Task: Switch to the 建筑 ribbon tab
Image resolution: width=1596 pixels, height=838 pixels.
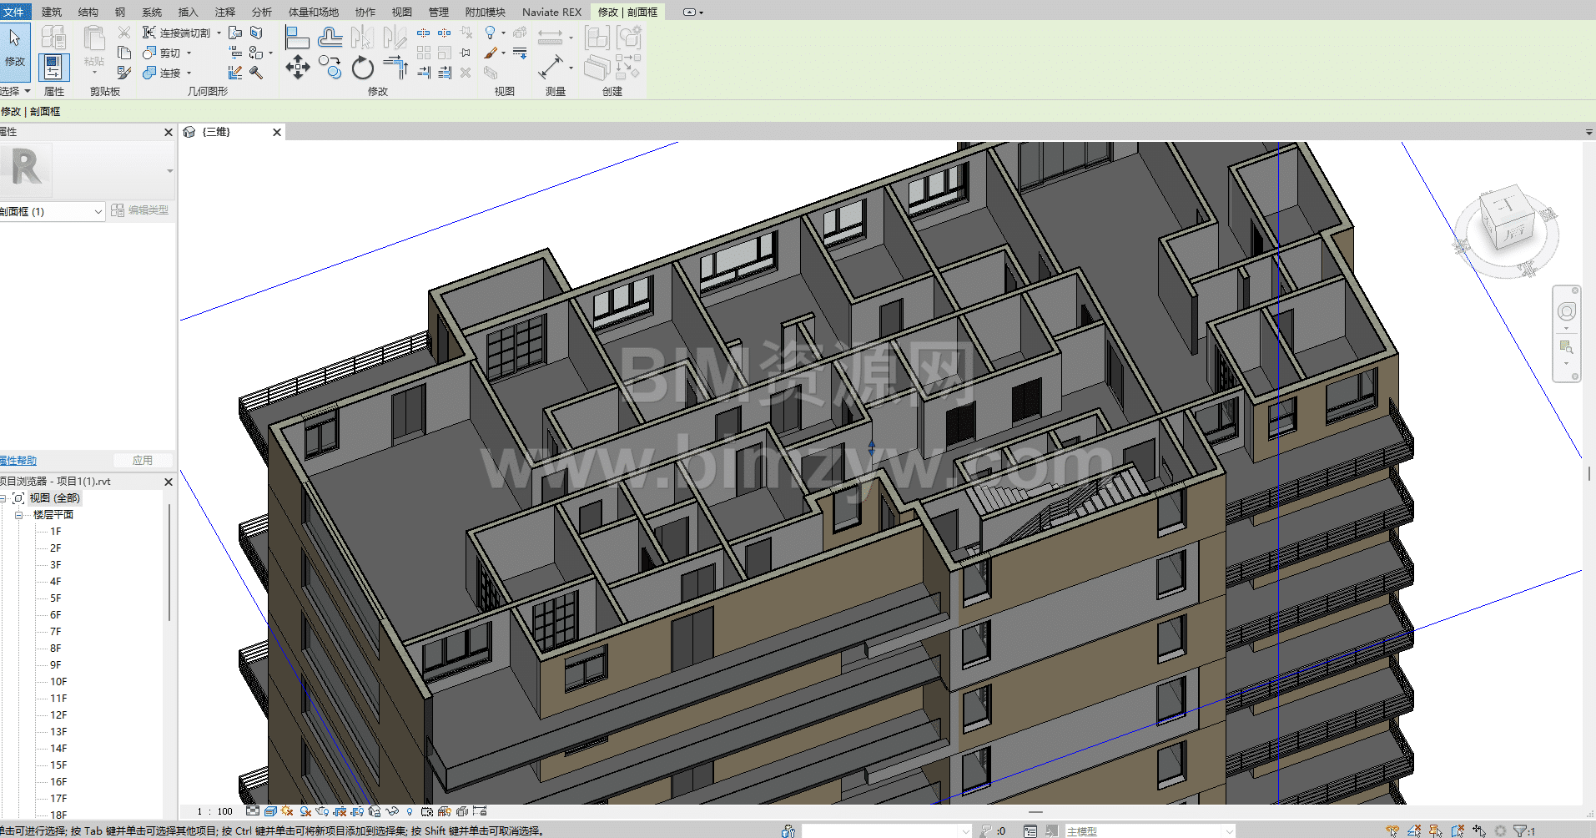Action: (x=52, y=12)
